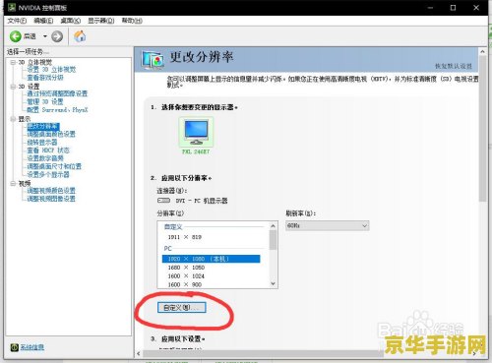Collapse the 3D 设置 tree node
The image size is (492, 363).
pyautogui.click(x=13, y=87)
